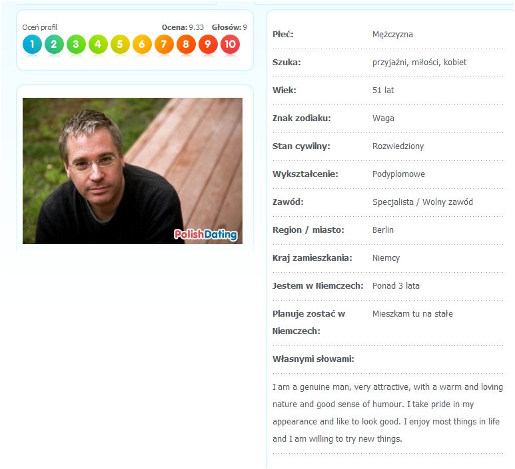Image resolution: width=515 pixels, height=469 pixels.
Task: Open the profile photo of the man
Action: point(133,171)
